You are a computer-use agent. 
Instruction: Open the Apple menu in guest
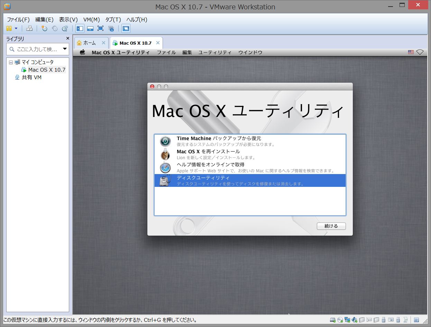[x=82, y=52]
